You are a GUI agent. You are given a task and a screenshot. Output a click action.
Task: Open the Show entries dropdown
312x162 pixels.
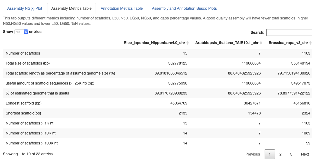pyautogui.click(x=21, y=32)
